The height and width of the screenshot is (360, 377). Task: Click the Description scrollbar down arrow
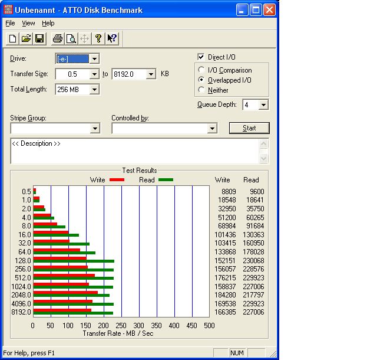(x=263, y=158)
